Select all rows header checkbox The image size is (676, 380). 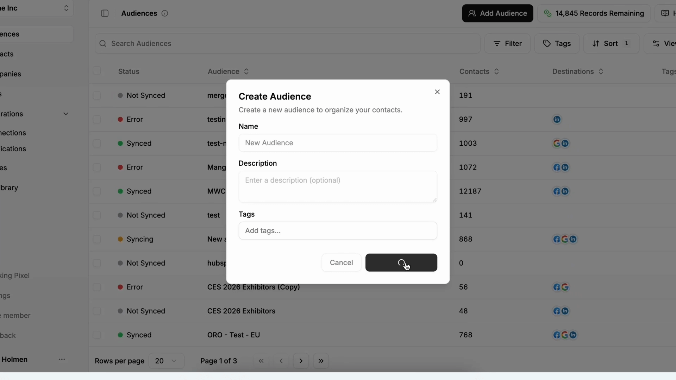coord(97,71)
